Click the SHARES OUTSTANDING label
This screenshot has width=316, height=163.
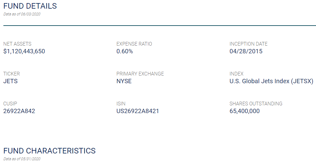(x=256, y=104)
